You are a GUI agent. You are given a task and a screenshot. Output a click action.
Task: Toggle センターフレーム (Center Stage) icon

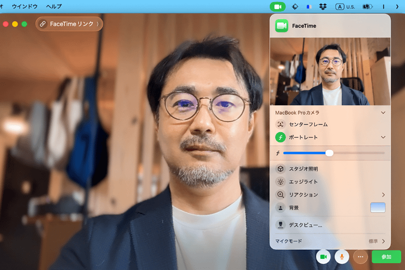coord(280,124)
